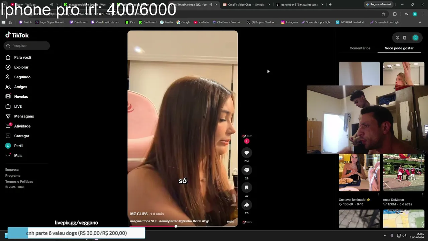The height and width of the screenshot is (241, 428).
Task: Open Gustavo Iluminado recommended video
Action: tap(359, 172)
